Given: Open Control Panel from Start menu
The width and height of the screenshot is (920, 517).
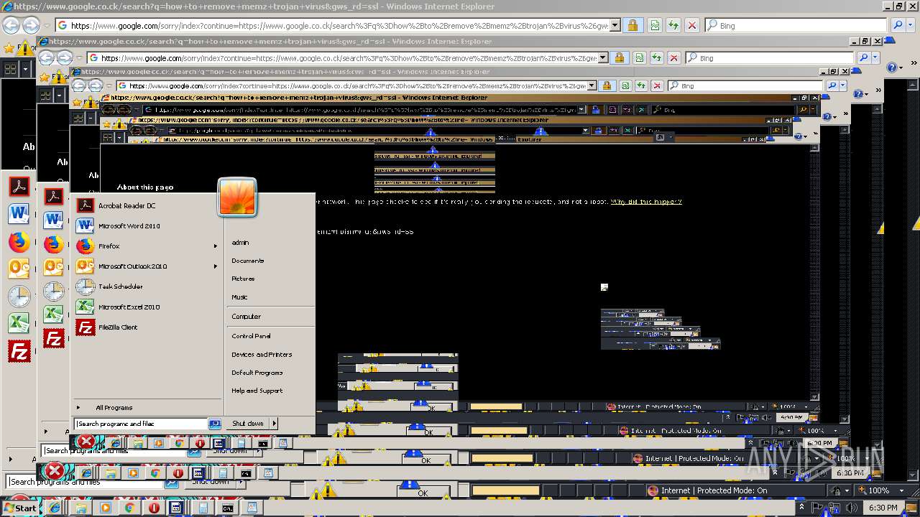Looking at the screenshot, I should tap(251, 336).
